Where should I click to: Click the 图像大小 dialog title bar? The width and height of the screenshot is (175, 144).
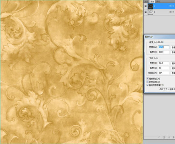(159, 36)
